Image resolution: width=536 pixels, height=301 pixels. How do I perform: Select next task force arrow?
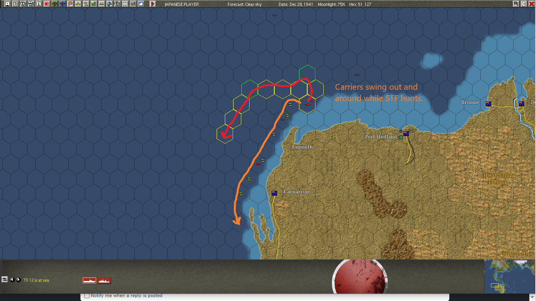(x=18, y=280)
